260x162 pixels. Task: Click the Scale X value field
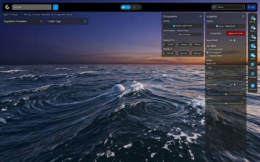[170, 53]
